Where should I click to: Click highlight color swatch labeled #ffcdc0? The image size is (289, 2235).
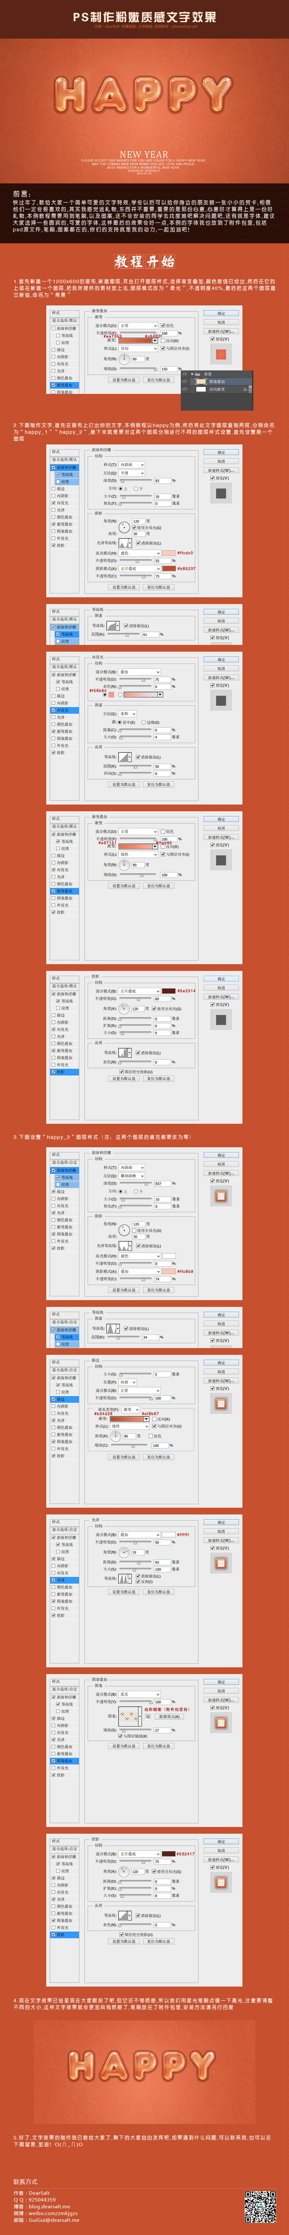[168, 552]
